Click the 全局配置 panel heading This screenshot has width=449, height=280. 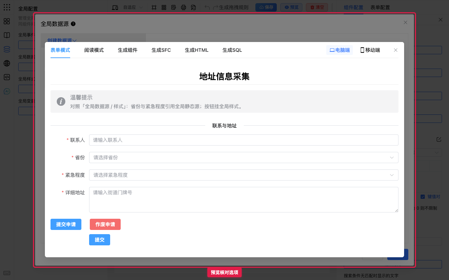coord(28,9)
